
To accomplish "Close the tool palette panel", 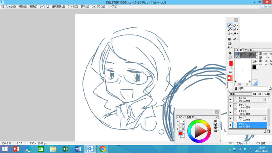I will [236, 20].
